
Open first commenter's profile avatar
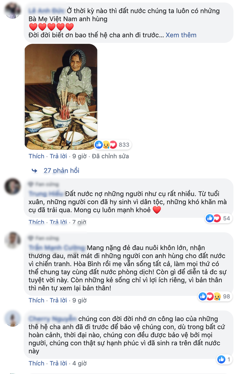pyautogui.click(x=13, y=11)
